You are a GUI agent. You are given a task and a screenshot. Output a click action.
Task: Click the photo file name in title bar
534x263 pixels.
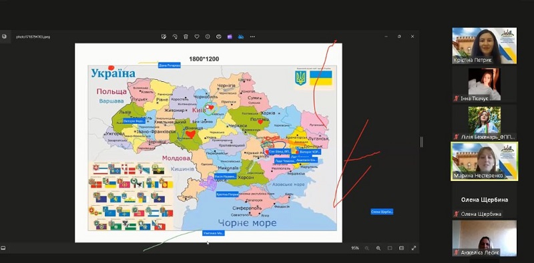coord(33,37)
